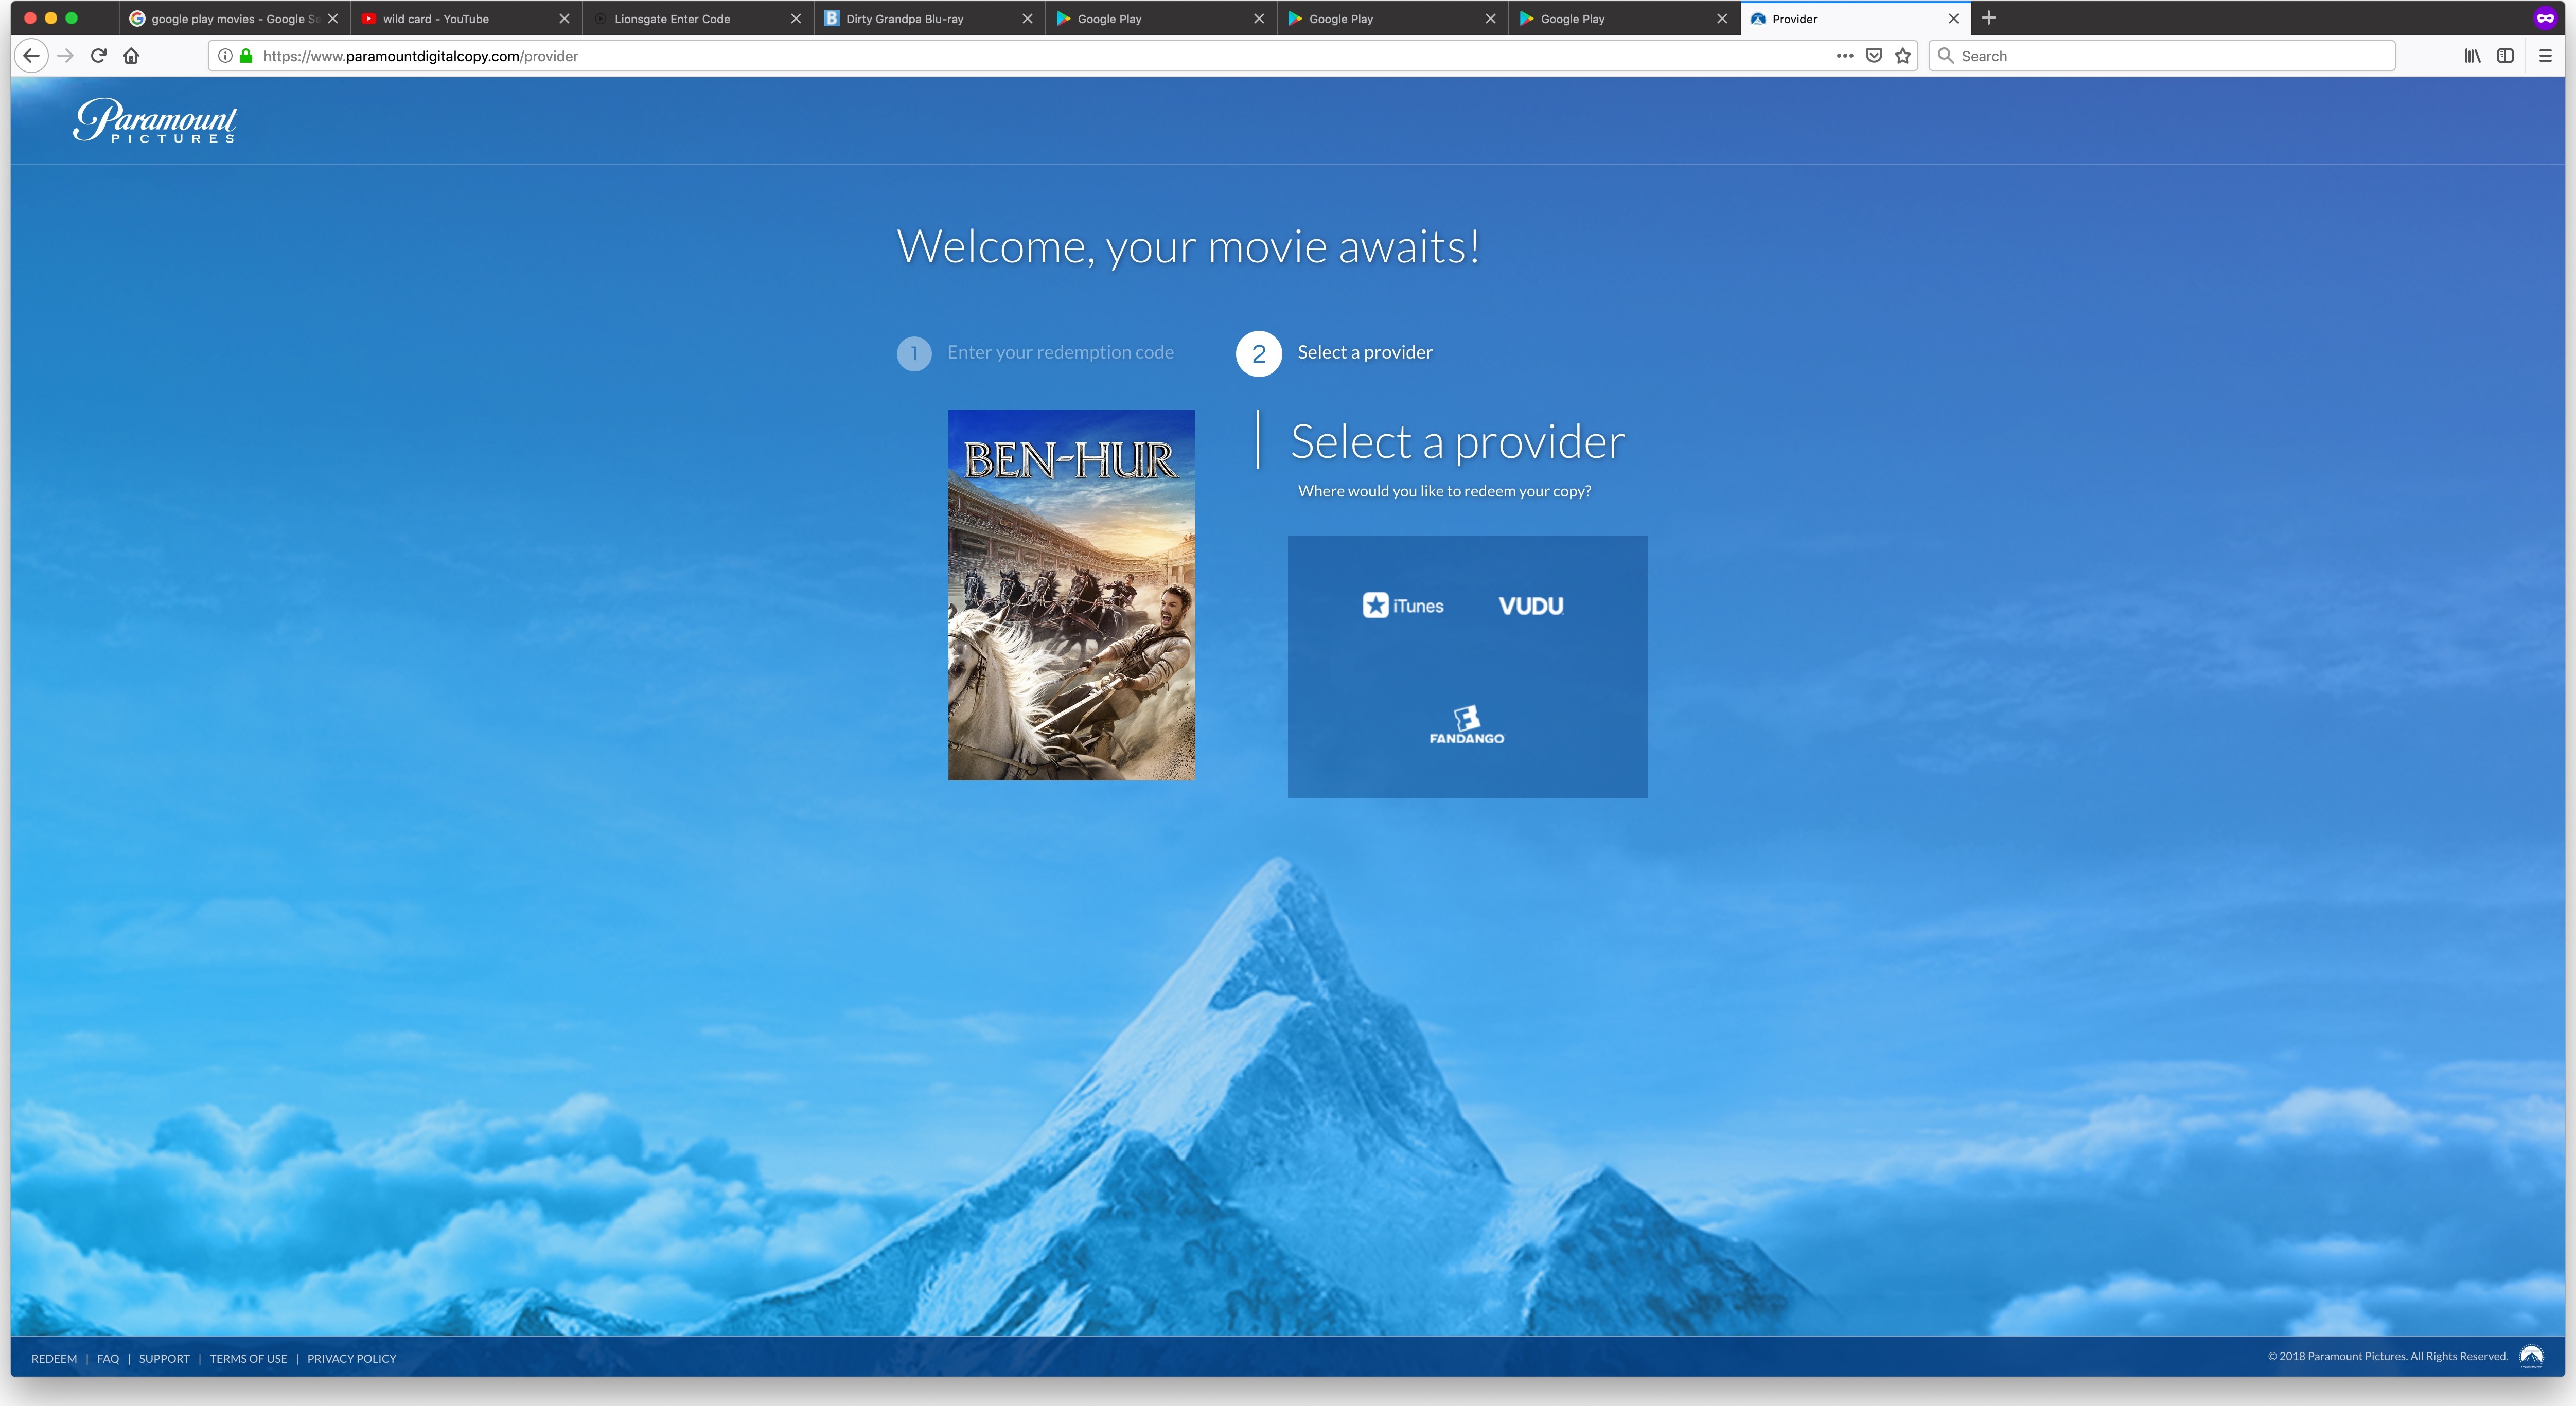Click the macOS yellow minimize window button
Screen dimensions: 2576x1406
click(x=51, y=18)
